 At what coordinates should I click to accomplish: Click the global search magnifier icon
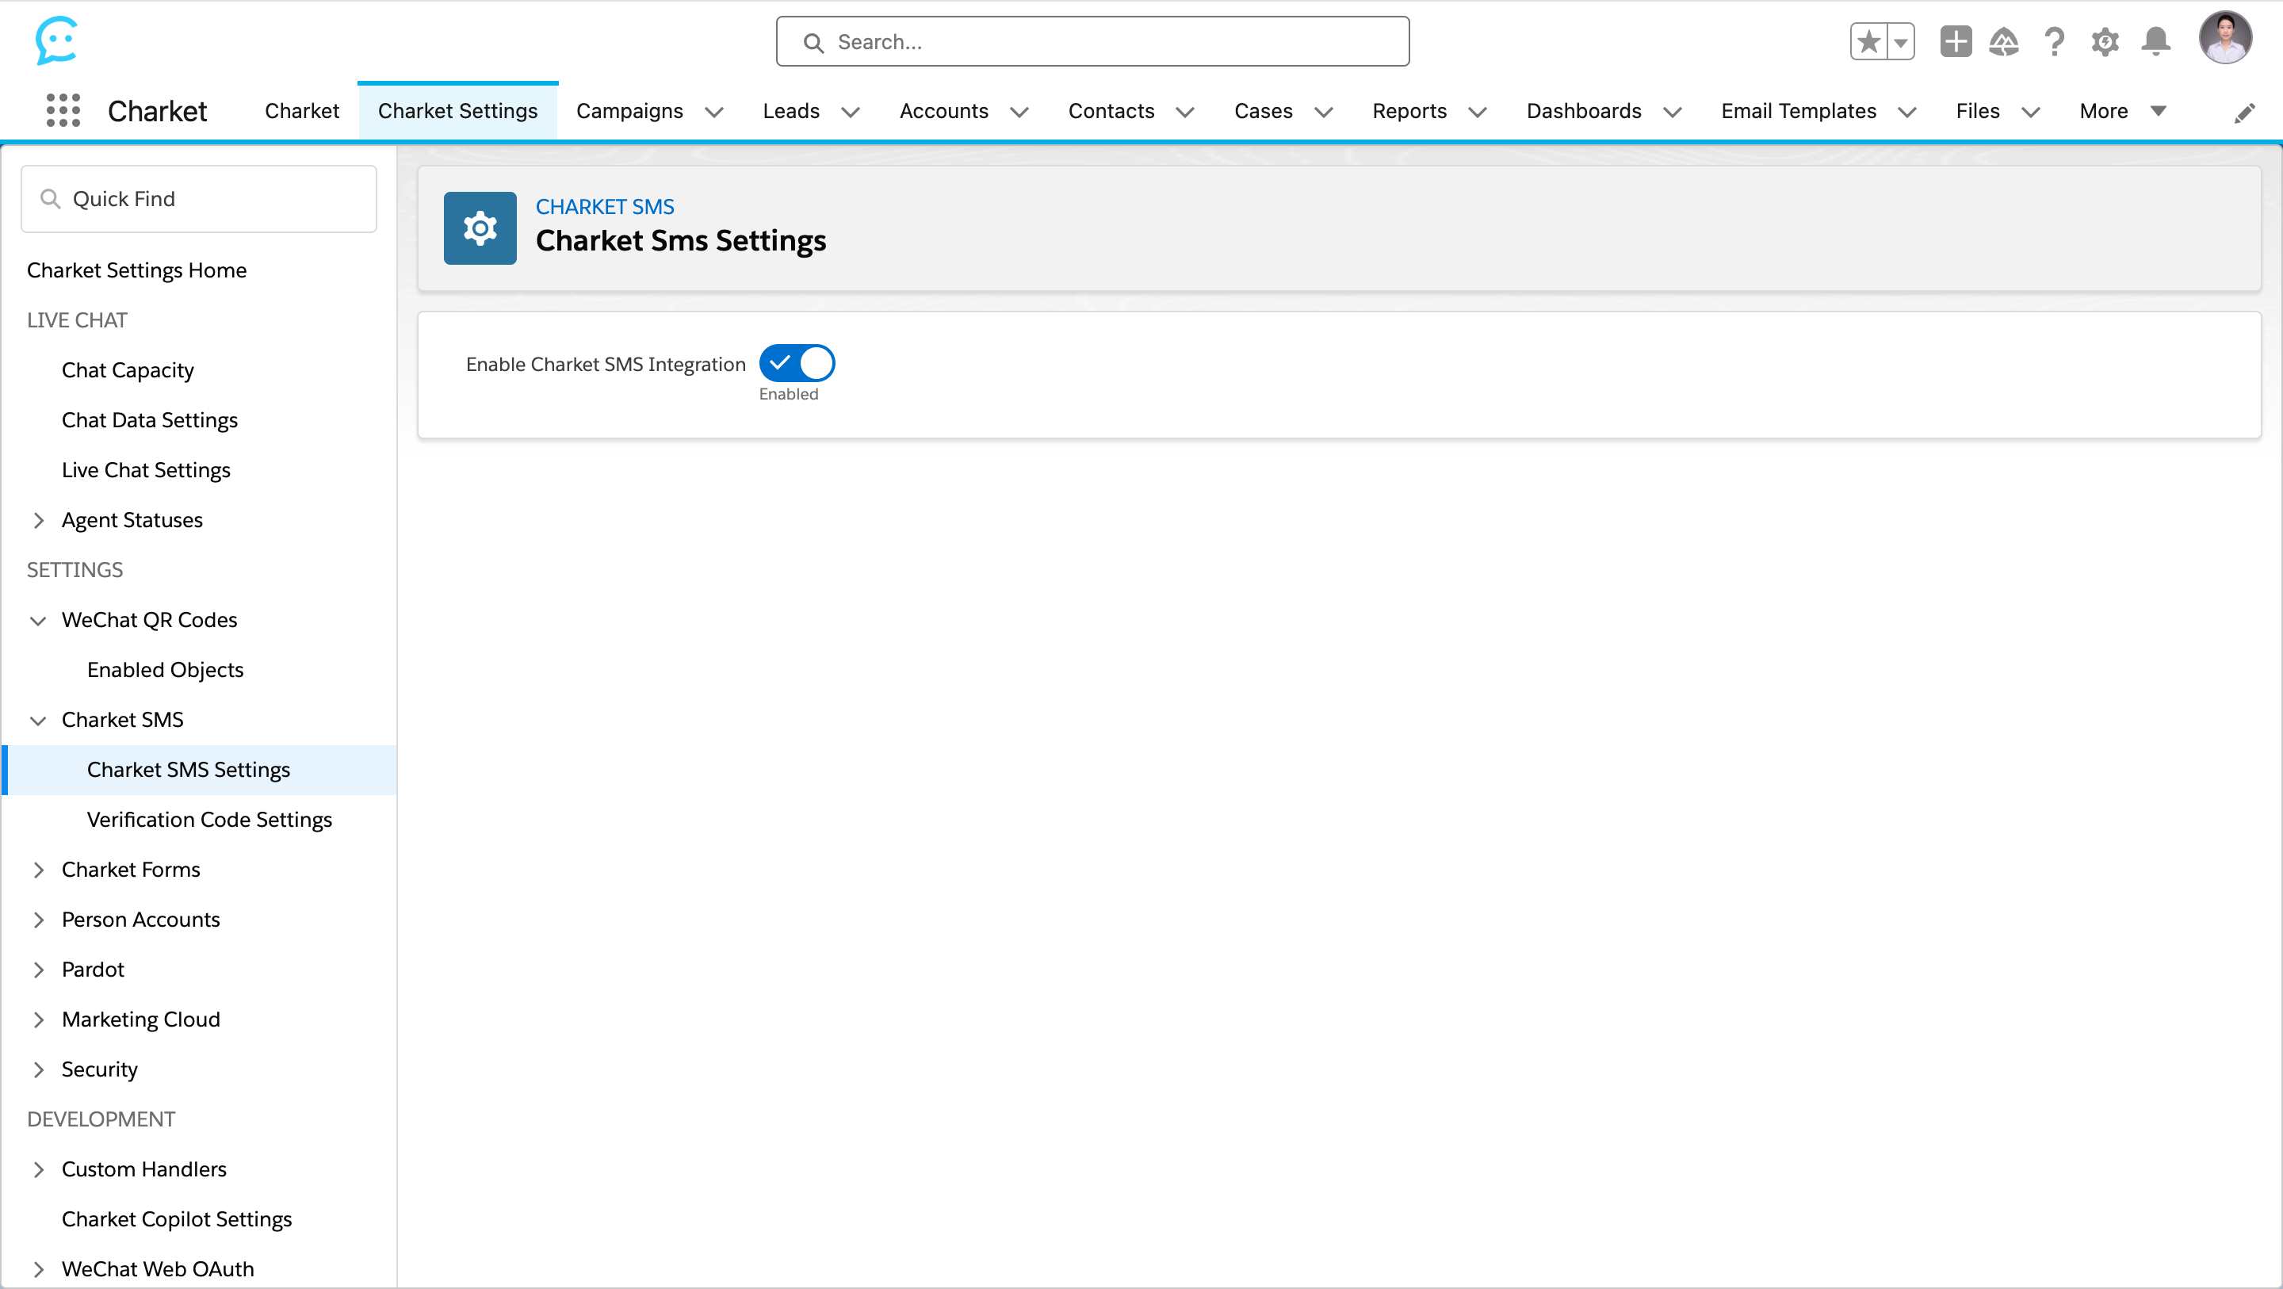pyautogui.click(x=813, y=43)
